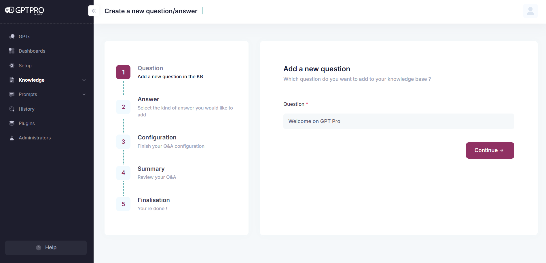Open the user profile avatar
546x263 pixels.
530,11
